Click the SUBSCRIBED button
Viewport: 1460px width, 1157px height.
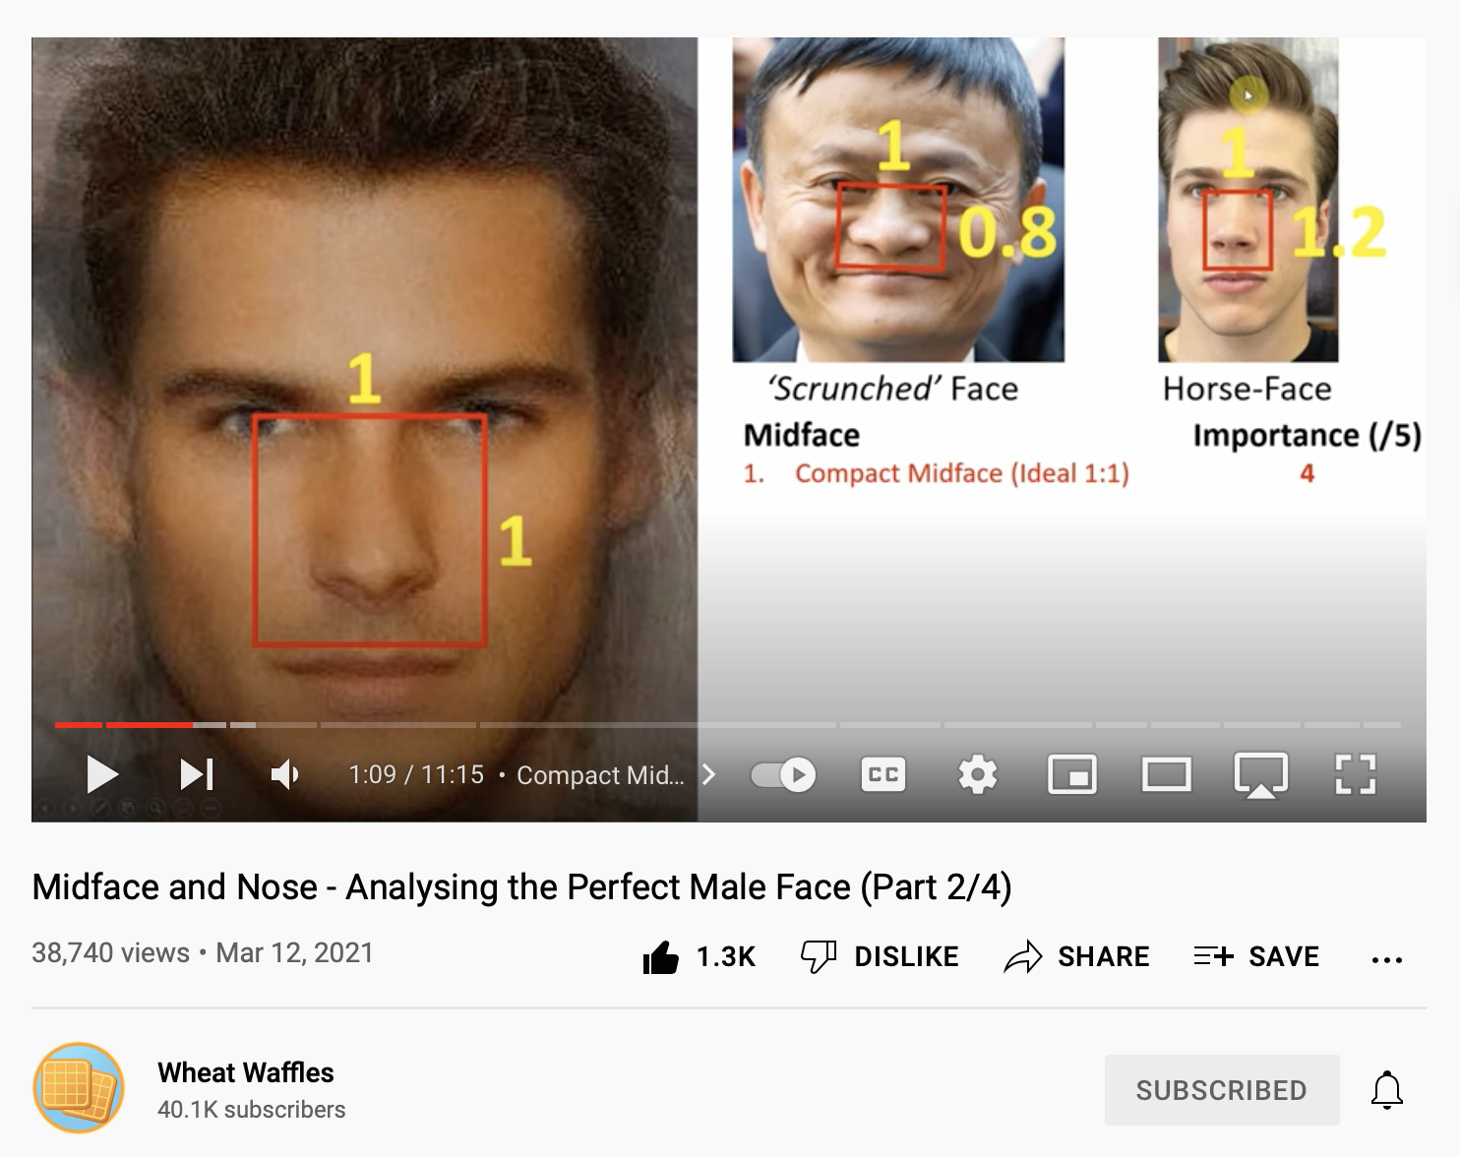pyautogui.click(x=1222, y=1090)
